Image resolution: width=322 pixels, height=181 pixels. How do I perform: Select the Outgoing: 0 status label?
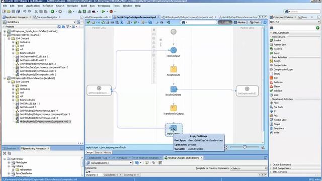(x=92, y=175)
